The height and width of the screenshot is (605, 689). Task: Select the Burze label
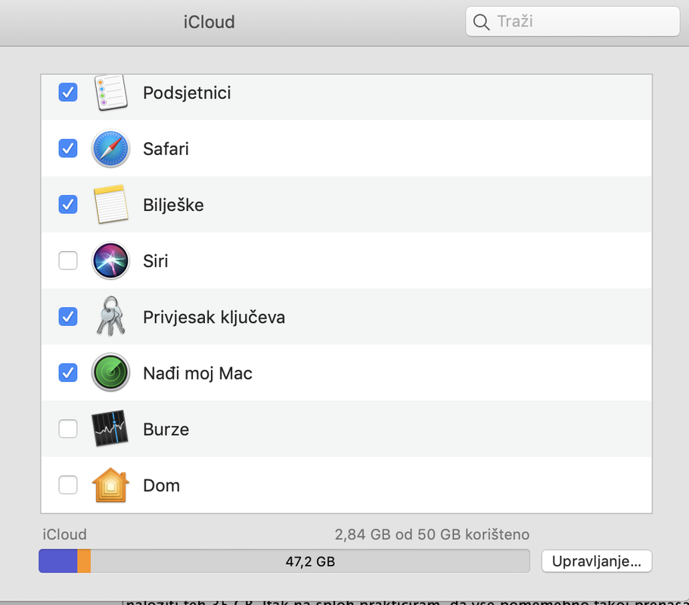tap(166, 430)
